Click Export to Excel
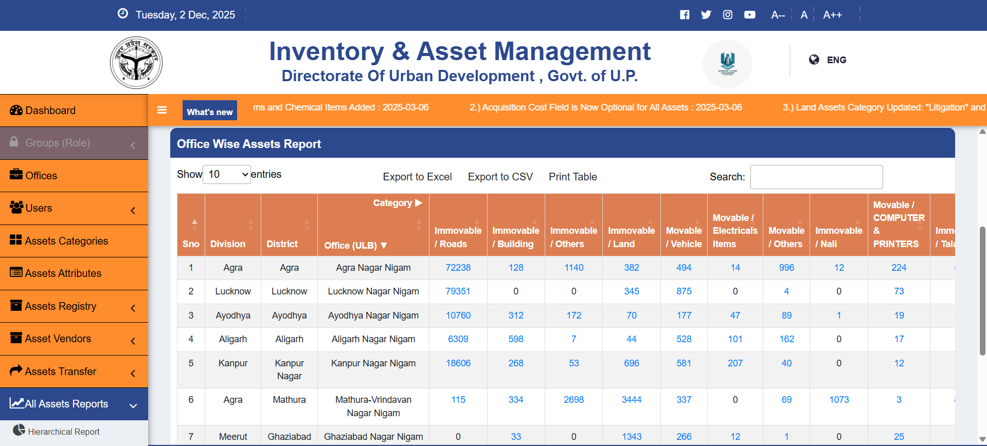987x446 pixels. pos(417,177)
